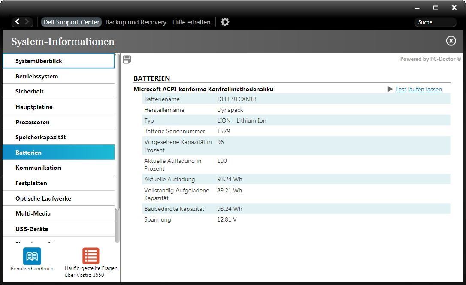
Task: Click the sidebar vertical scrollbar
Action: (118, 132)
